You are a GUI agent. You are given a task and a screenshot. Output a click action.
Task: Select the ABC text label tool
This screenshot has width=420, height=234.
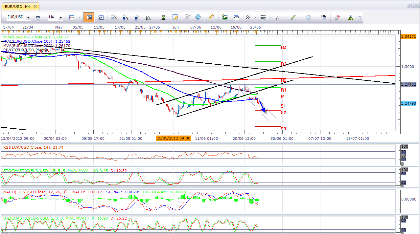(323, 17)
